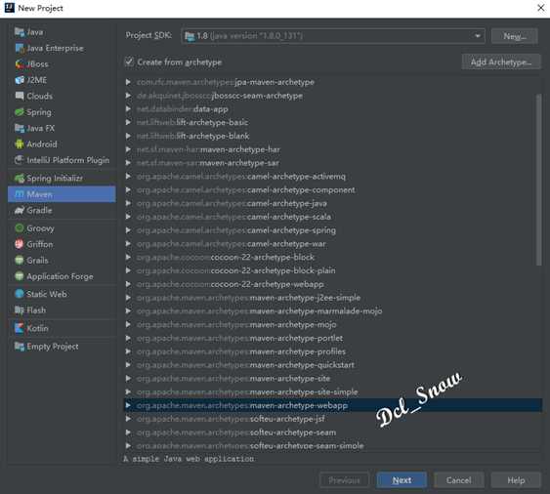This screenshot has height=494, width=550.
Task: Select the Groovy project type
Action: (x=62, y=228)
